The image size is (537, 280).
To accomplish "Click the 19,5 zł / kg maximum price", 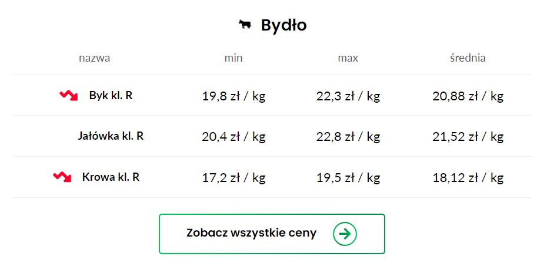I will click(348, 178).
